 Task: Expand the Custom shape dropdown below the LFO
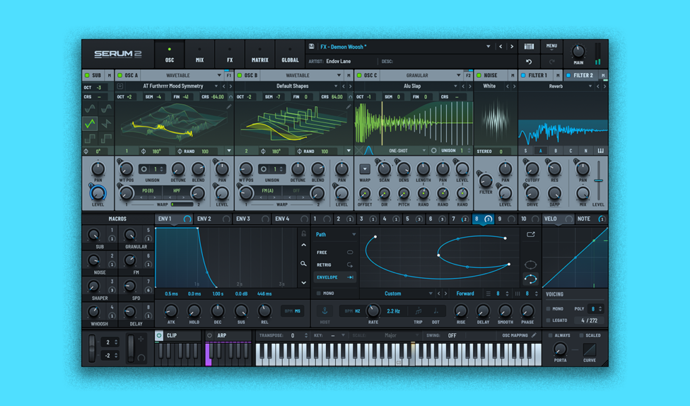coord(392,294)
